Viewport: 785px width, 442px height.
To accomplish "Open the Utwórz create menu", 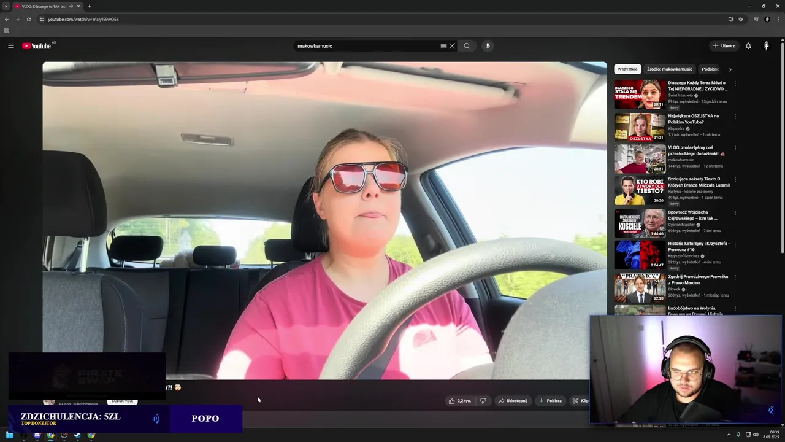I will pyautogui.click(x=724, y=46).
